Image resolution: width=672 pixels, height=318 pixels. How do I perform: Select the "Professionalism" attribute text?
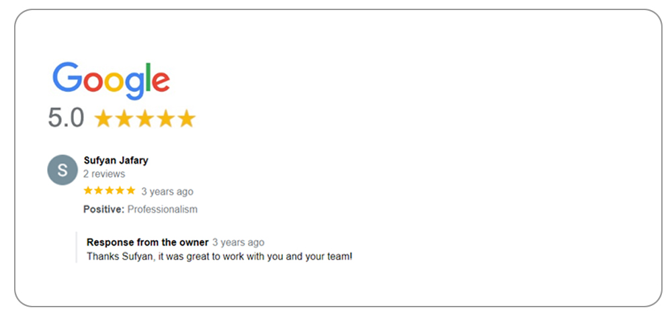[163, 209]
